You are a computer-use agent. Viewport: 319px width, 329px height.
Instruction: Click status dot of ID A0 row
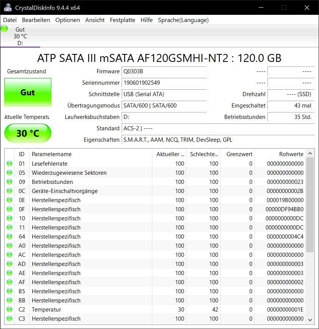(x=9, y=245)
